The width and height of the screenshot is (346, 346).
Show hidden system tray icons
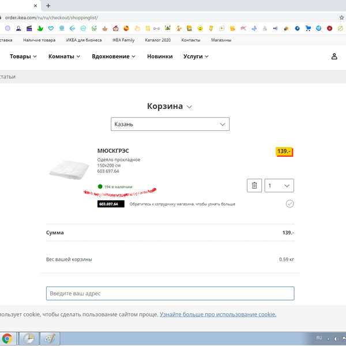pyautogui.click(x=328, y=339)
